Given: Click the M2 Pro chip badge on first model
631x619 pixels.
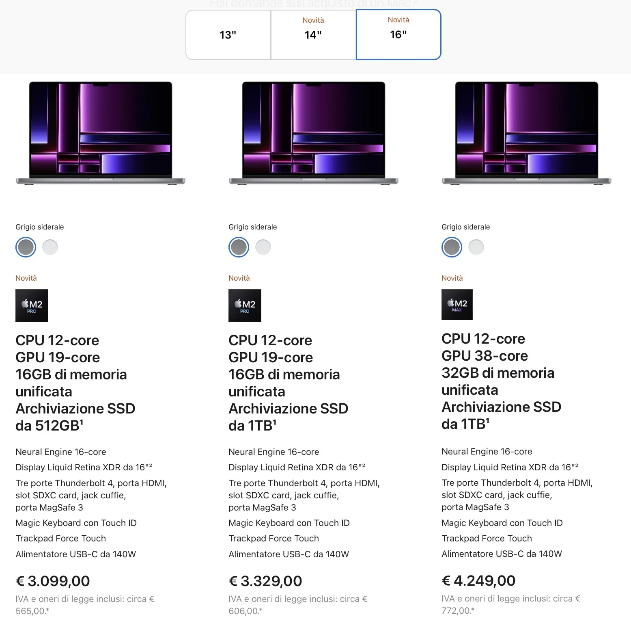Looking at the screenshot, I should coord(32,305).
